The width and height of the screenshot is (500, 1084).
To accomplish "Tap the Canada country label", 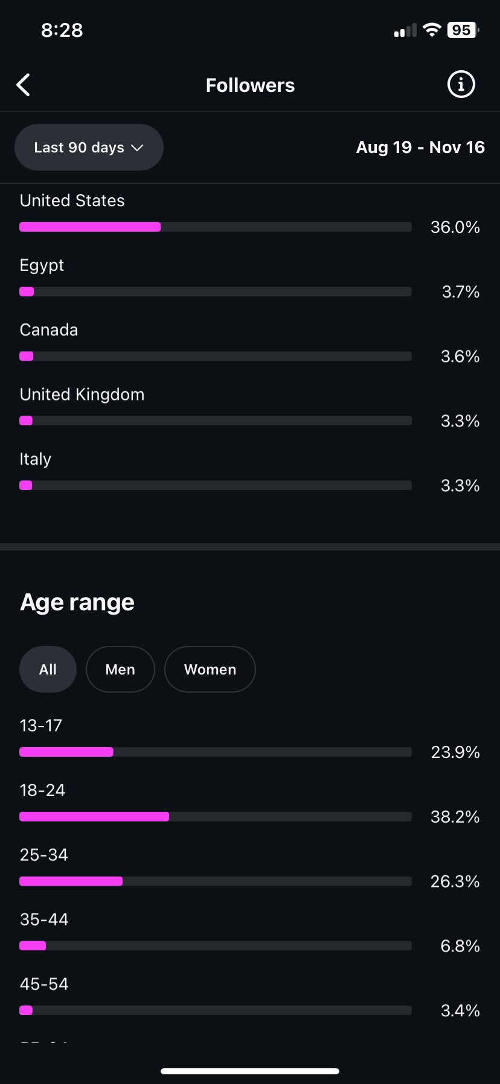I will 49,330.
